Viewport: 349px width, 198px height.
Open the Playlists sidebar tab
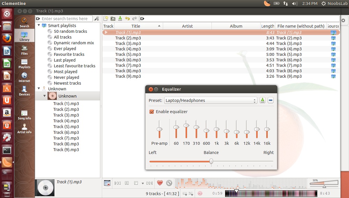[x=24, y=63]
